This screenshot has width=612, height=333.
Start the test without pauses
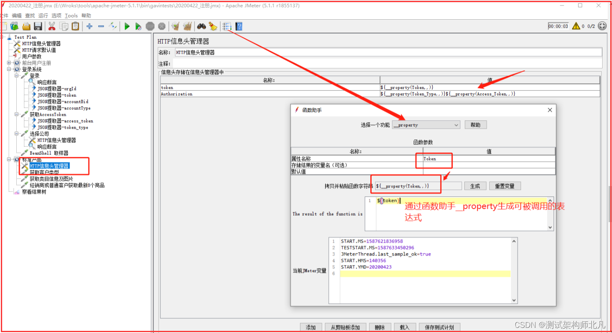click(x=138, y=26)
